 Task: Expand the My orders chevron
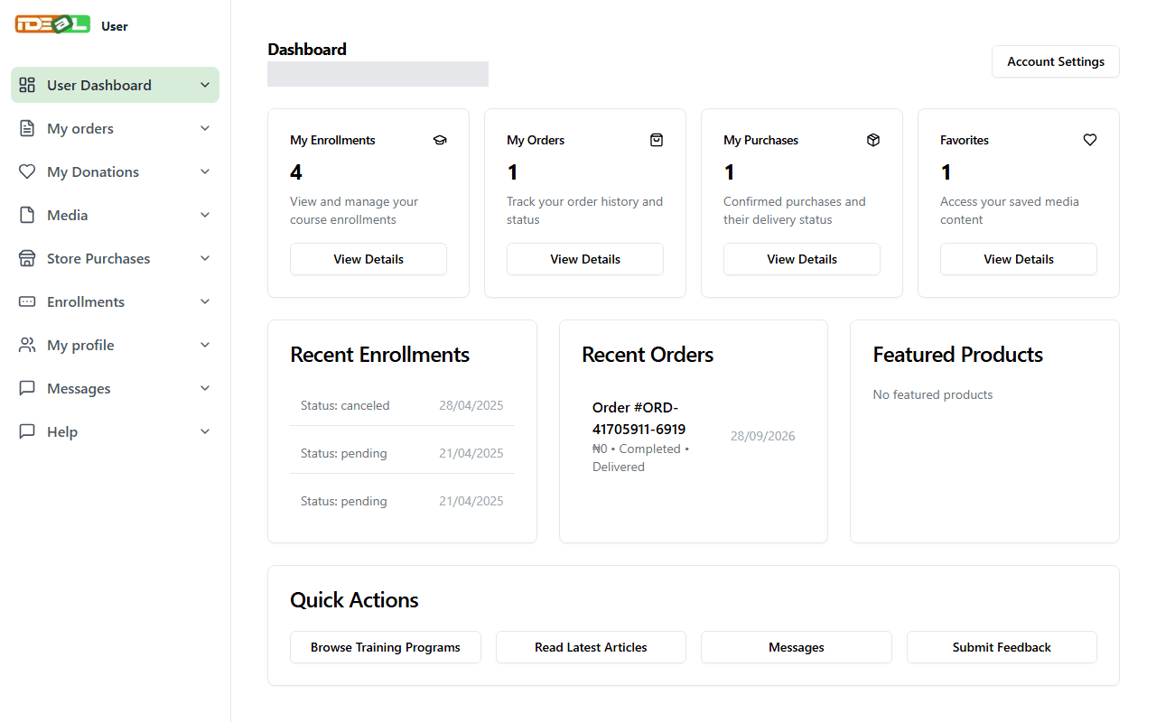point(205,128)
